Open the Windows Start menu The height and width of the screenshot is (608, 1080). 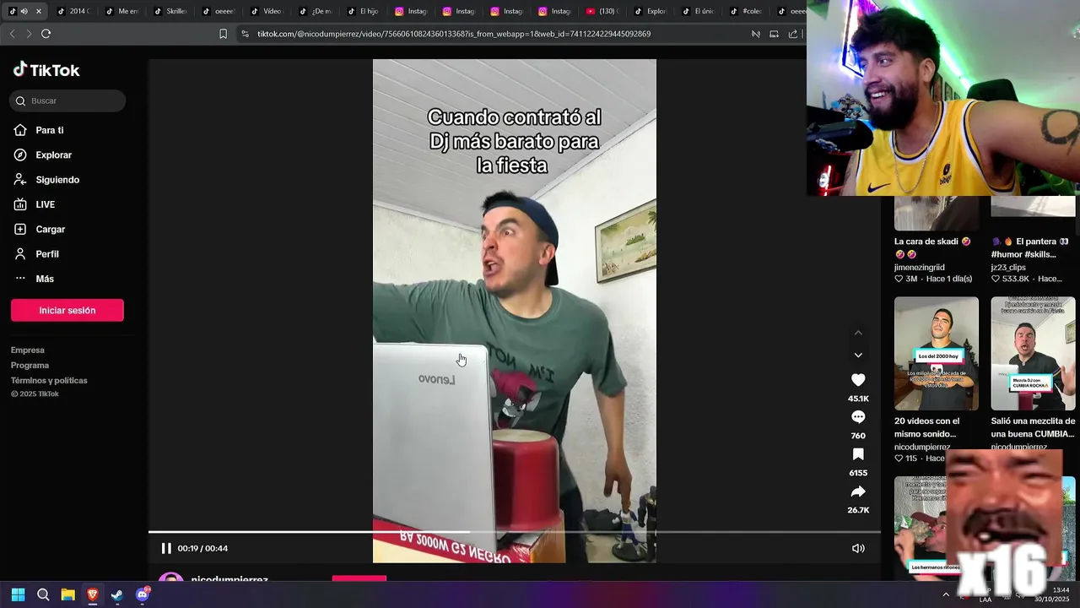coord(18,594)
